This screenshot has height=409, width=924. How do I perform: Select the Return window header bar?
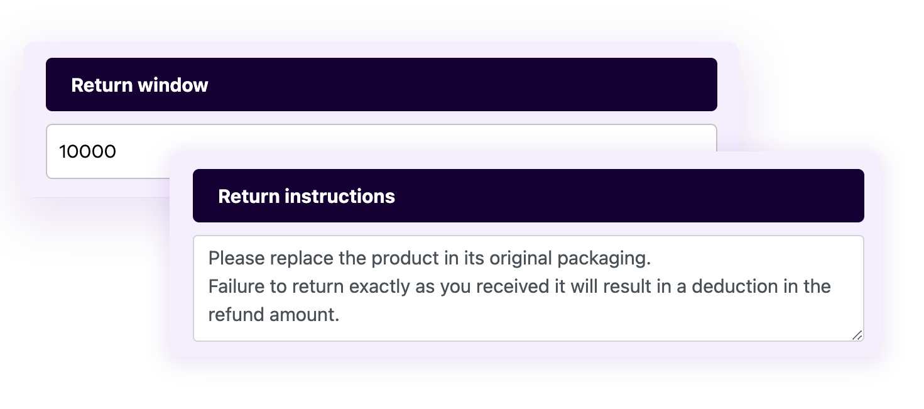click(x=381, y=85)
